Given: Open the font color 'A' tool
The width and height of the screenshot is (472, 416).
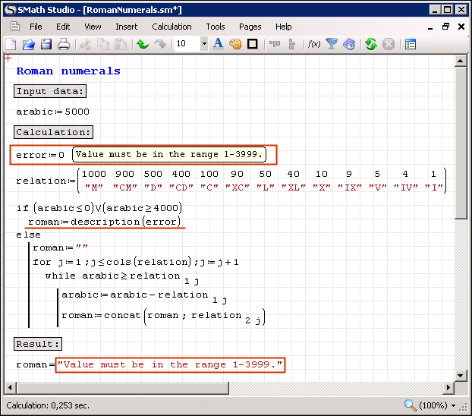Looking at the screenshot, I should (218, 44).
